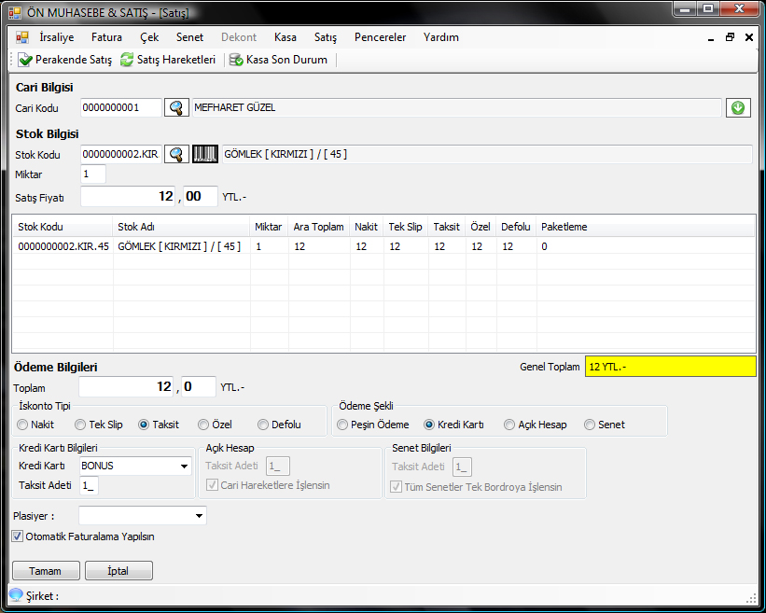
Task: Select the Senet payment option
Action: pos(590,425)
